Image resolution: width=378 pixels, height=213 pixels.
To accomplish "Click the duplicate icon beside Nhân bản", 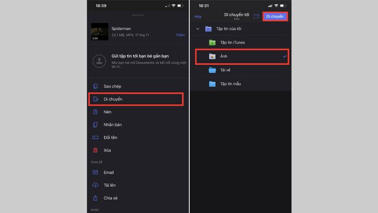I will coord(96,125).
